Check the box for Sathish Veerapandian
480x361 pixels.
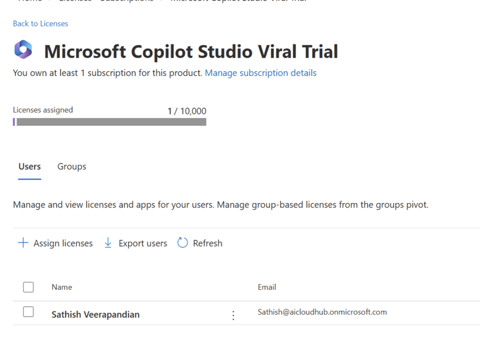(x=29, y=312)
